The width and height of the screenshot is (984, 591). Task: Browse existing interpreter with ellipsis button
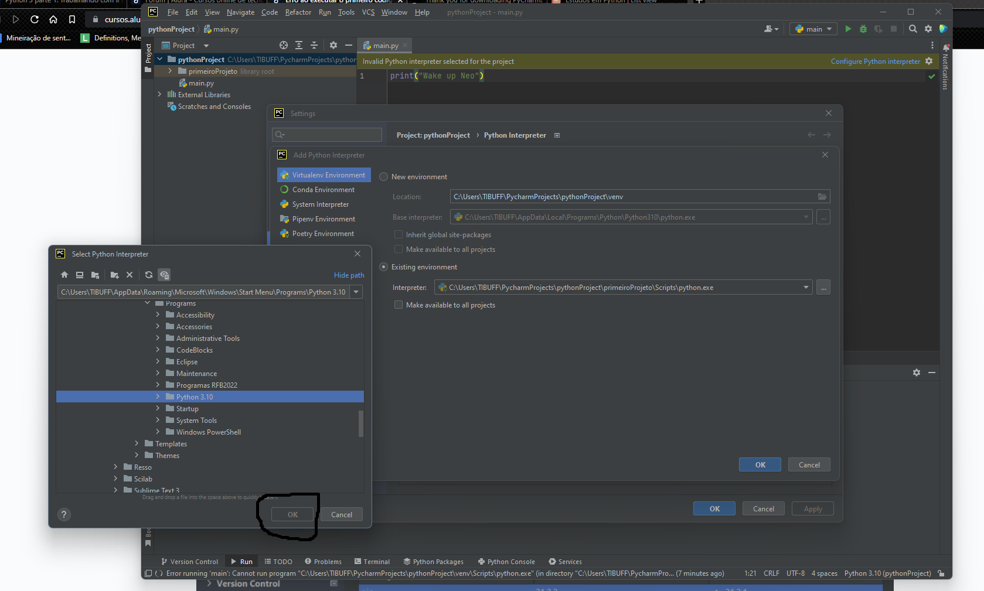pyautogui.click(x=823, y=288)
